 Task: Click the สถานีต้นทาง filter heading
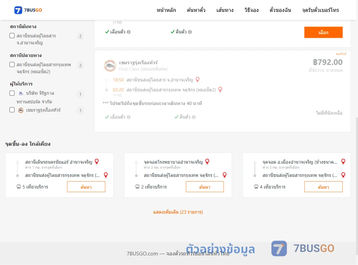23,26
